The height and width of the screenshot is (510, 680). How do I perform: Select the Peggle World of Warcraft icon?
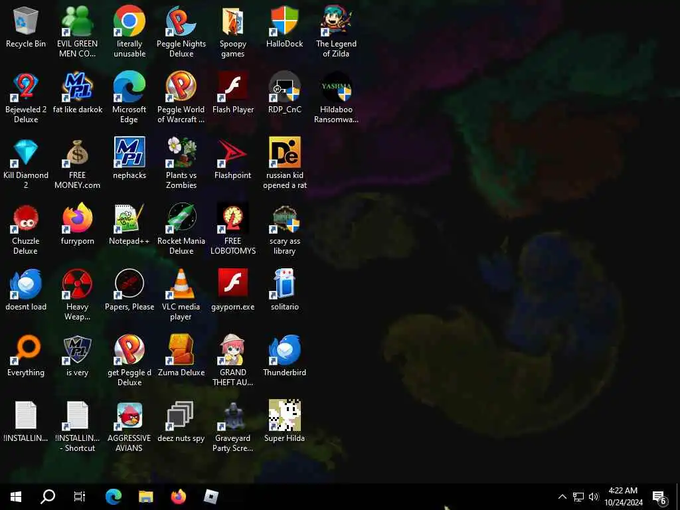(181, 98)
